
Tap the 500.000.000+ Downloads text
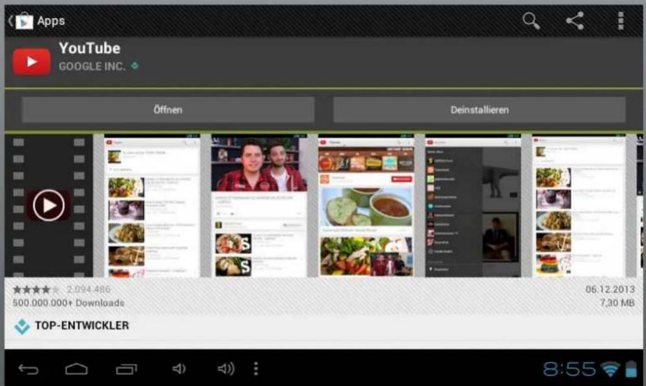(68, 303)
